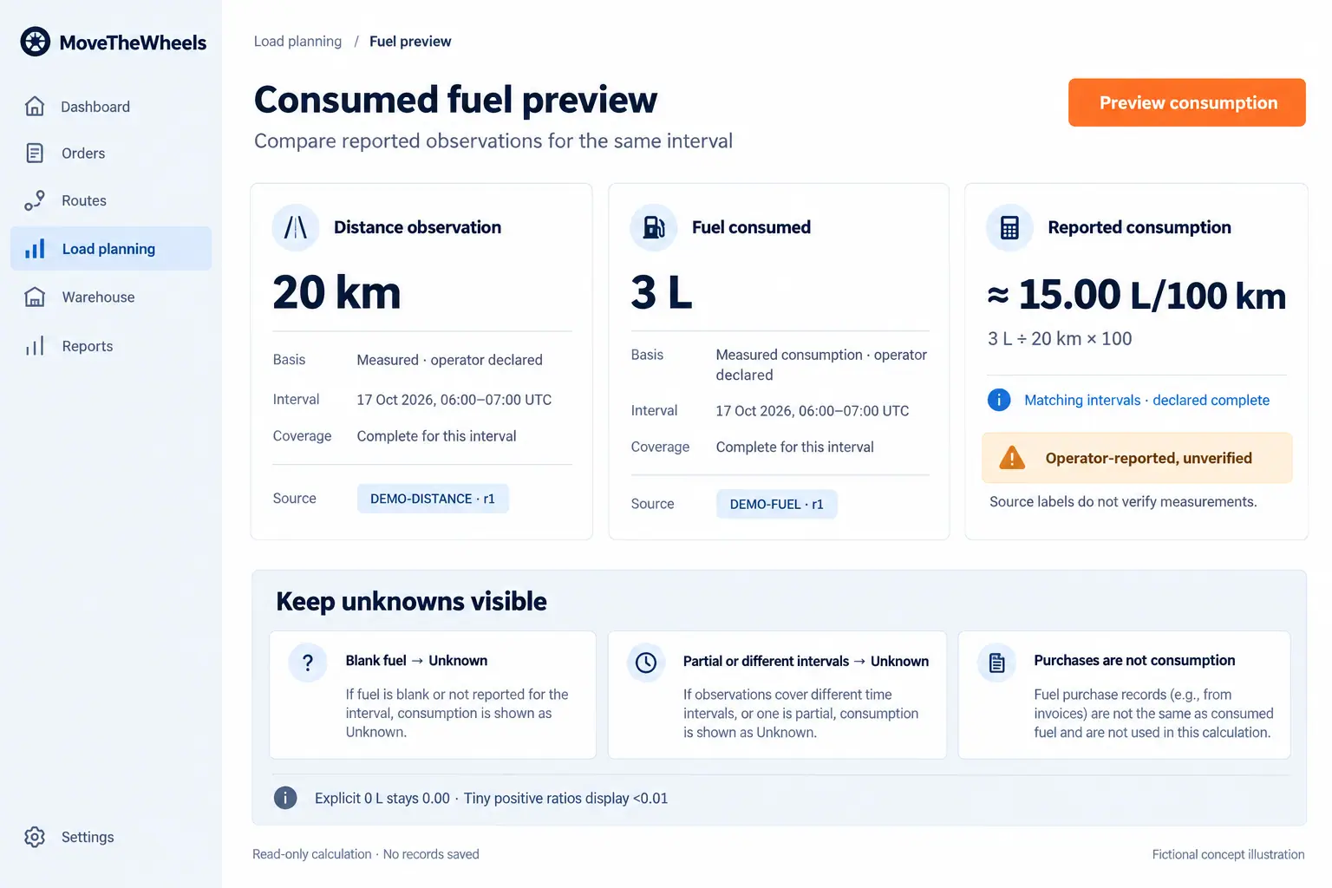Select Warehouse in the sidebar
The height and width of the screenshot is (888, 1332).
111,297
